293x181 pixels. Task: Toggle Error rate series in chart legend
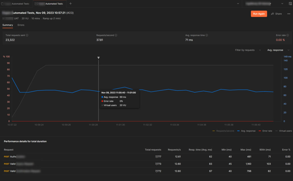(266, 131)
